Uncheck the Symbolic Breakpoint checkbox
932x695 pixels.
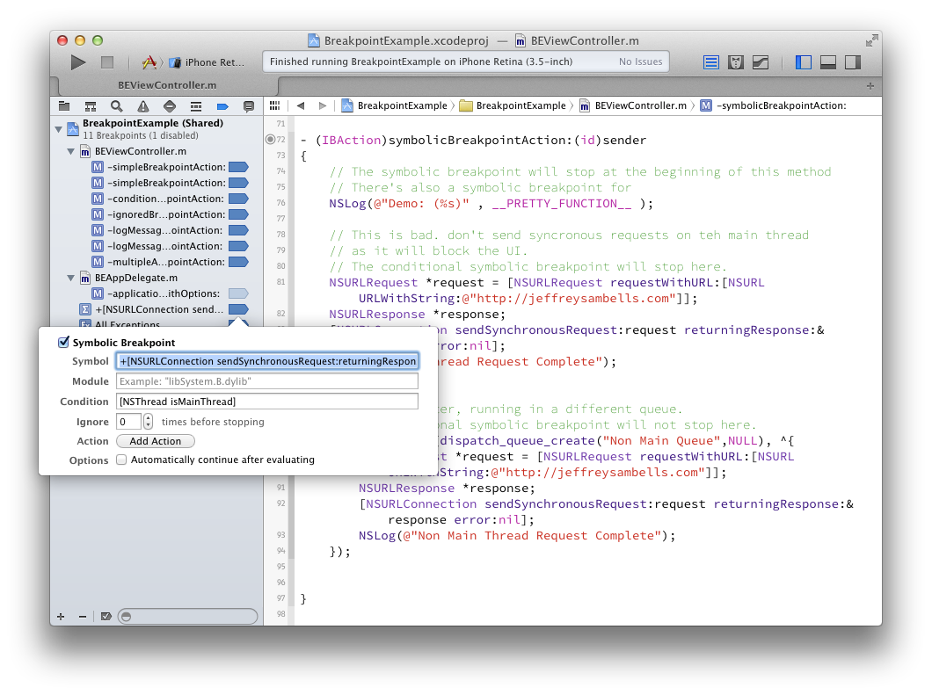(x=63, y=342)
